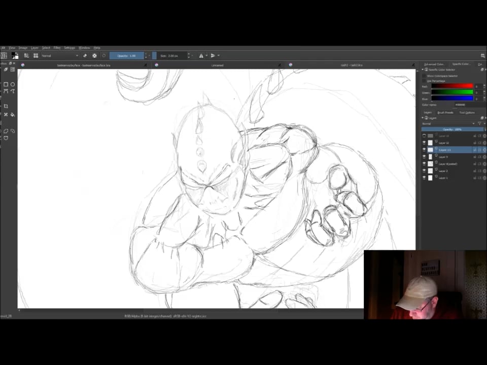This screenshot has height=365, width=487.
Task: Select the Calligraphy tool in the toolbox
Action: [6, 69]
